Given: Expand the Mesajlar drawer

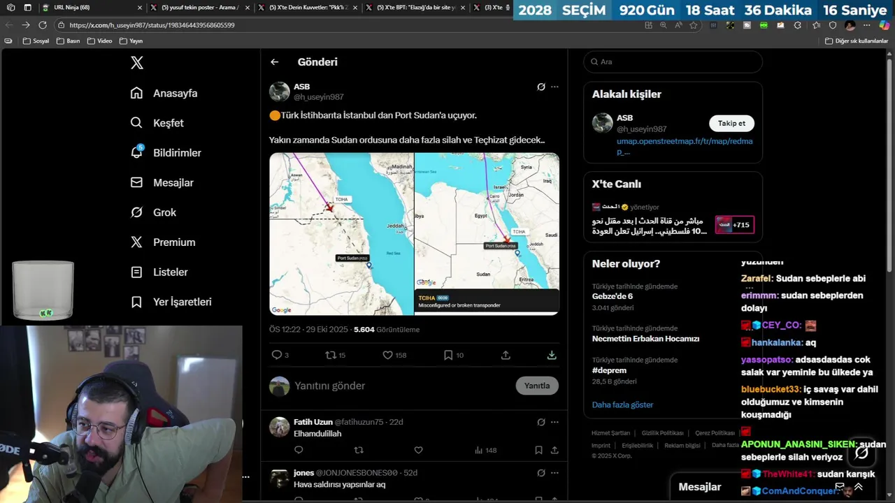Looking at the screenshot, I should point(858,487).
